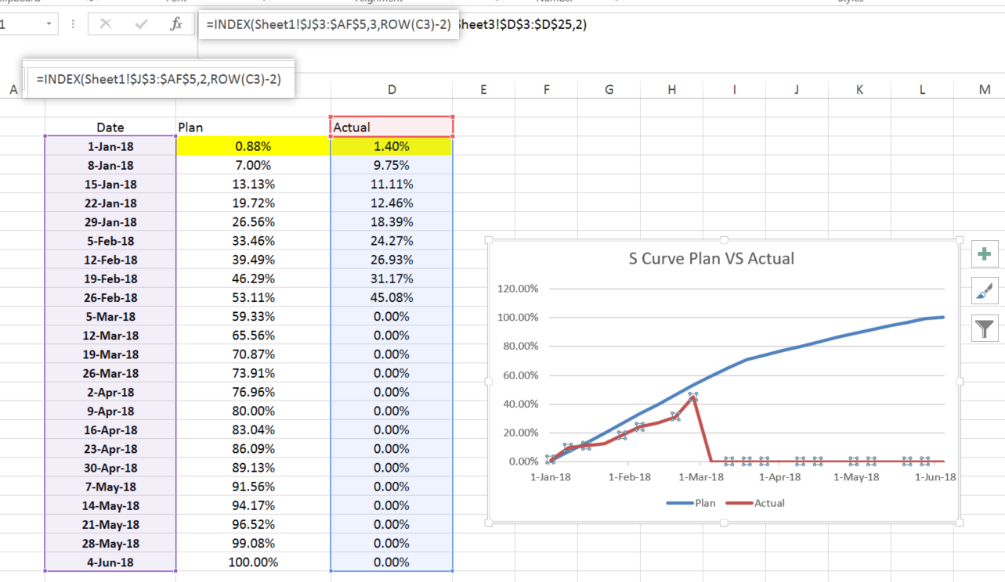Click the chart title S Curve Plan VS Actual

[711, 258]
